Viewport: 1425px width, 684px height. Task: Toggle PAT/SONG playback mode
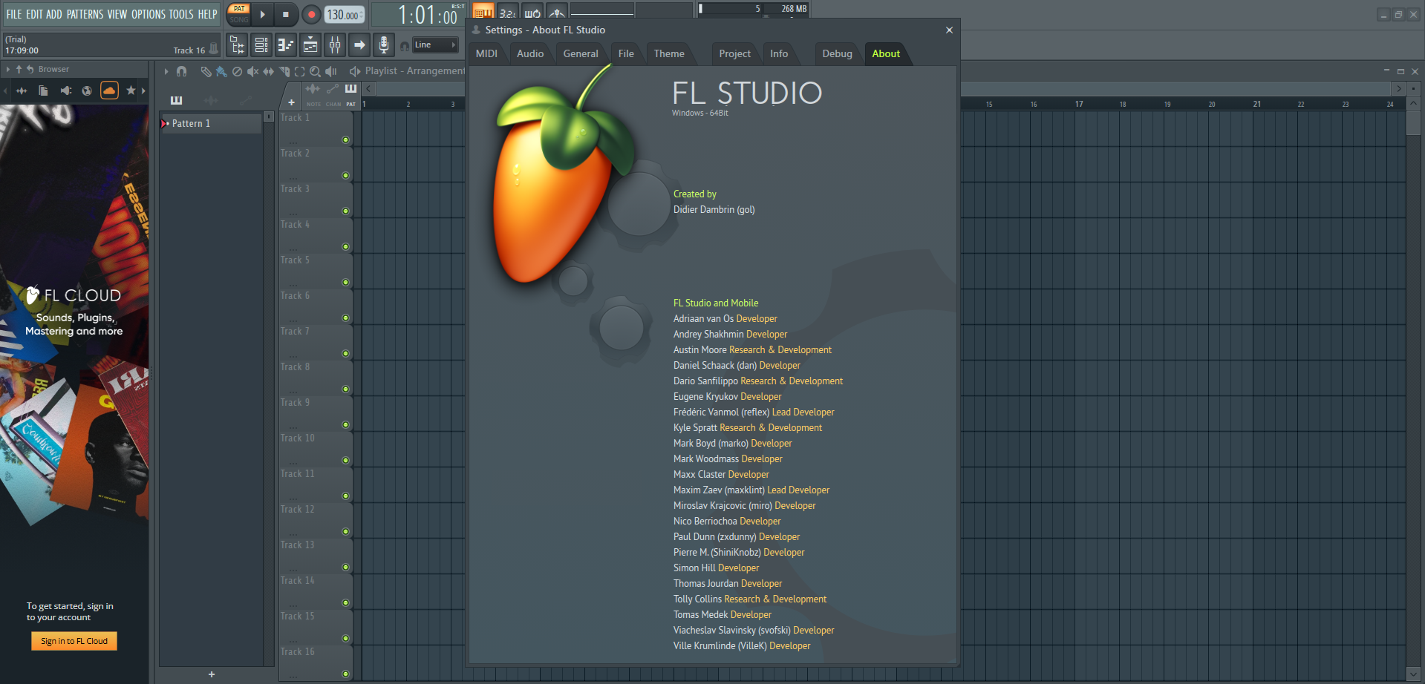239,14
